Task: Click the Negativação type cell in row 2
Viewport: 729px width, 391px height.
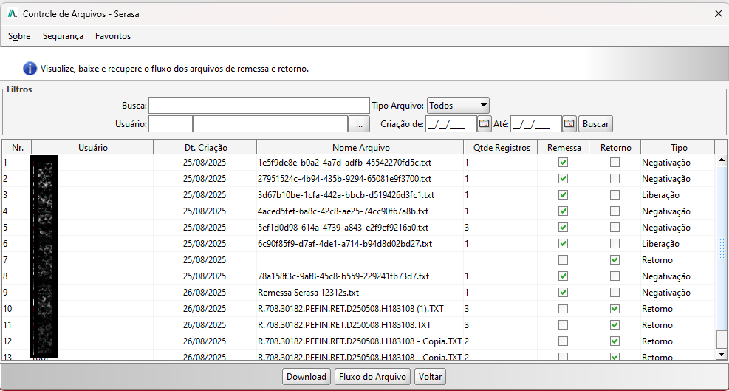Action: 665,179
